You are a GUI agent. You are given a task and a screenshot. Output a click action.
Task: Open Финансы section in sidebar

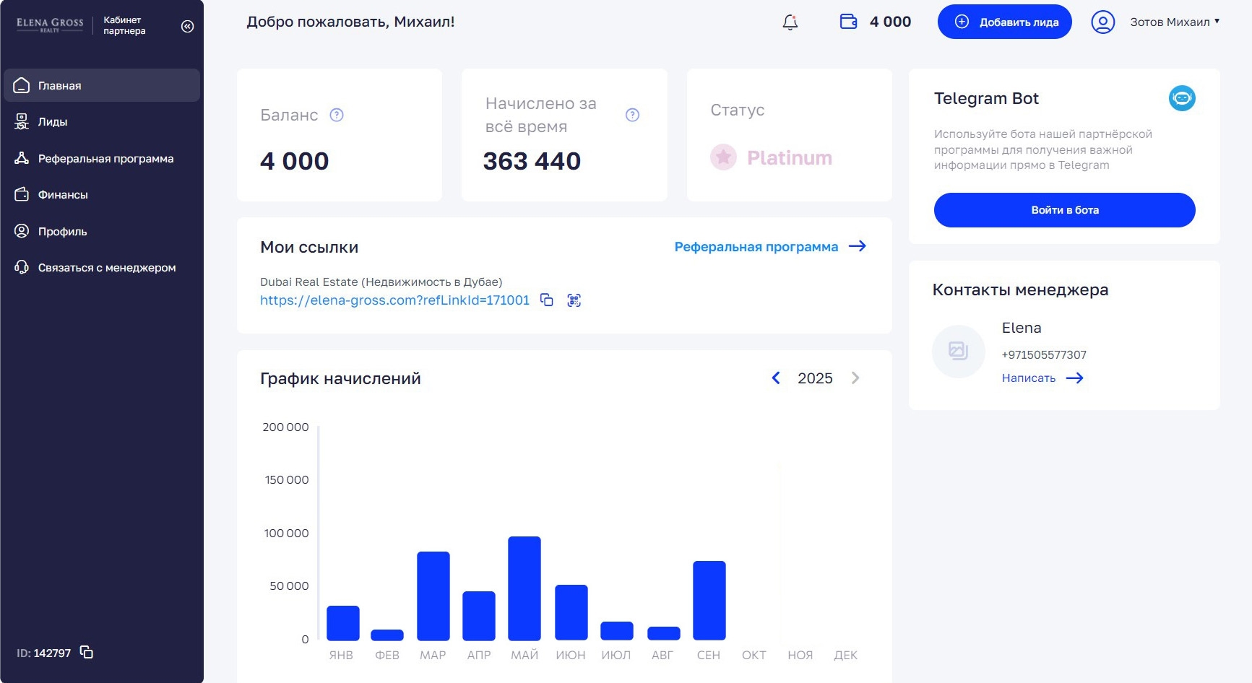point(63,195)
